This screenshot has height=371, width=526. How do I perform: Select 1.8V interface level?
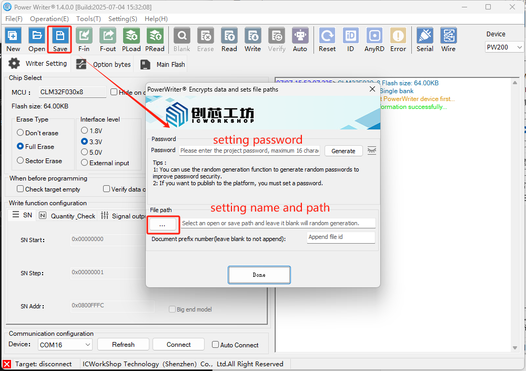(x=85, y=131)
